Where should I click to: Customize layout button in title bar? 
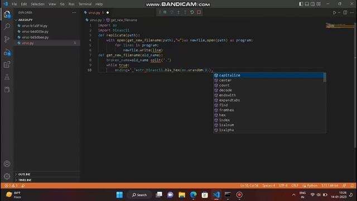coord(319,4)
